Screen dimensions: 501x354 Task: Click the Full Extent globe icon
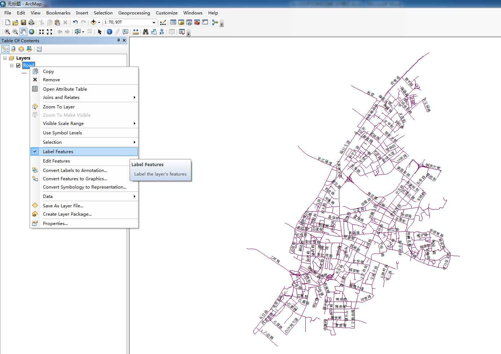pyautogui.click(x=31, y=32)
